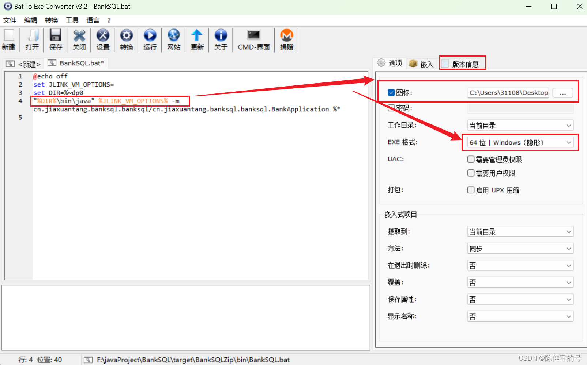
Task: Click the icon path input field
Action: 508,93
